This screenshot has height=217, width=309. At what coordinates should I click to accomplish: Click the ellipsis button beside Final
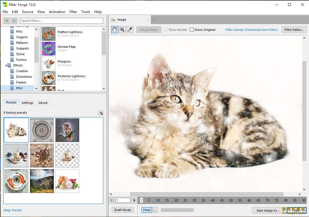155,210
